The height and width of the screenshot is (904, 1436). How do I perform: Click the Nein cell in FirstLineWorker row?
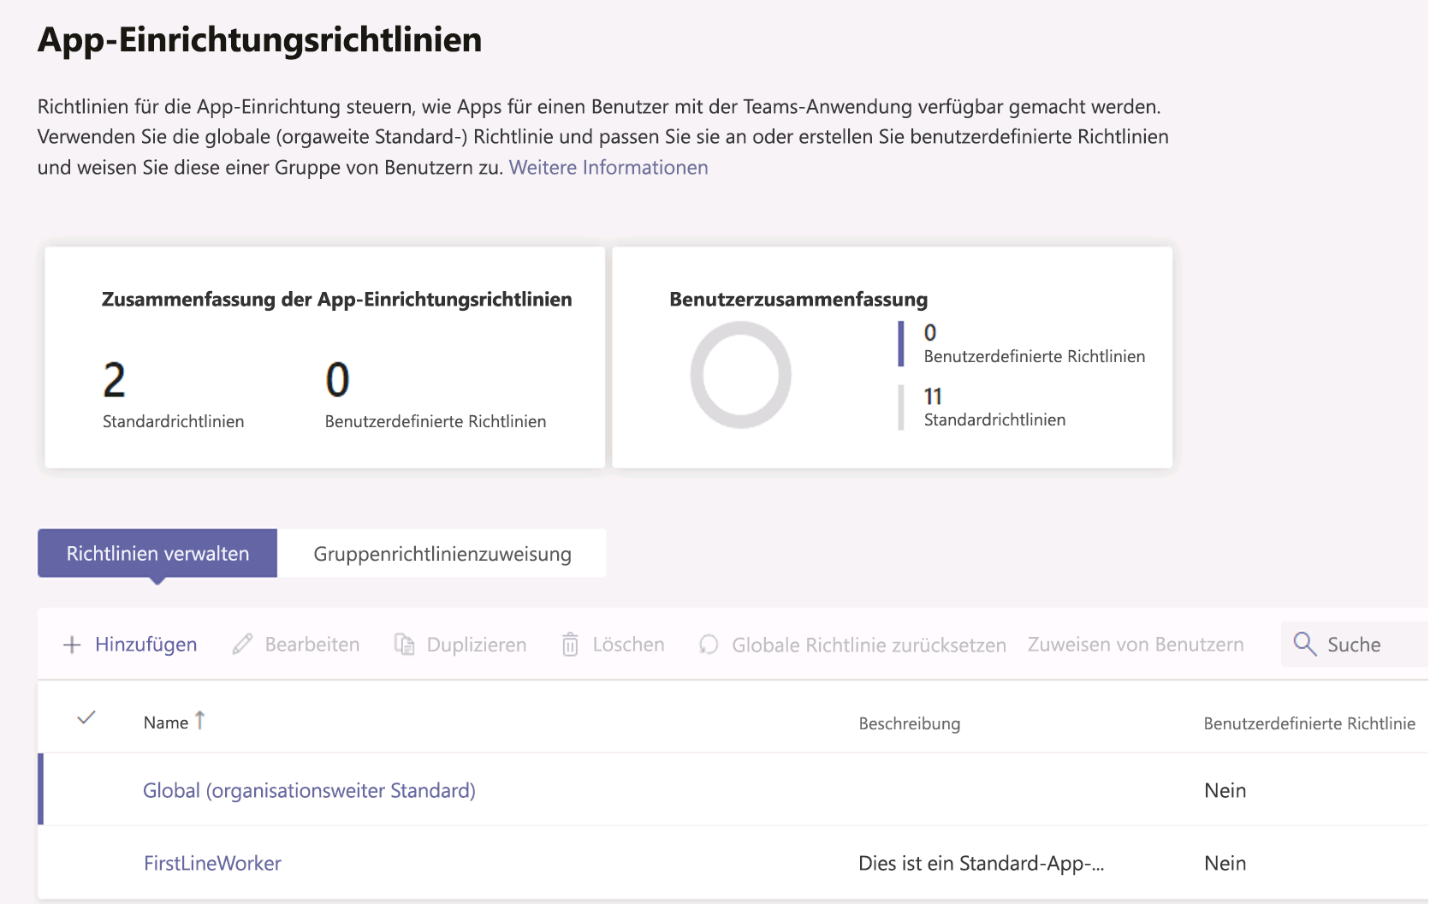pyautogui.click(x=1225, y=863)
